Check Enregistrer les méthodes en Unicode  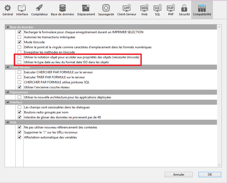pos(19,52)
